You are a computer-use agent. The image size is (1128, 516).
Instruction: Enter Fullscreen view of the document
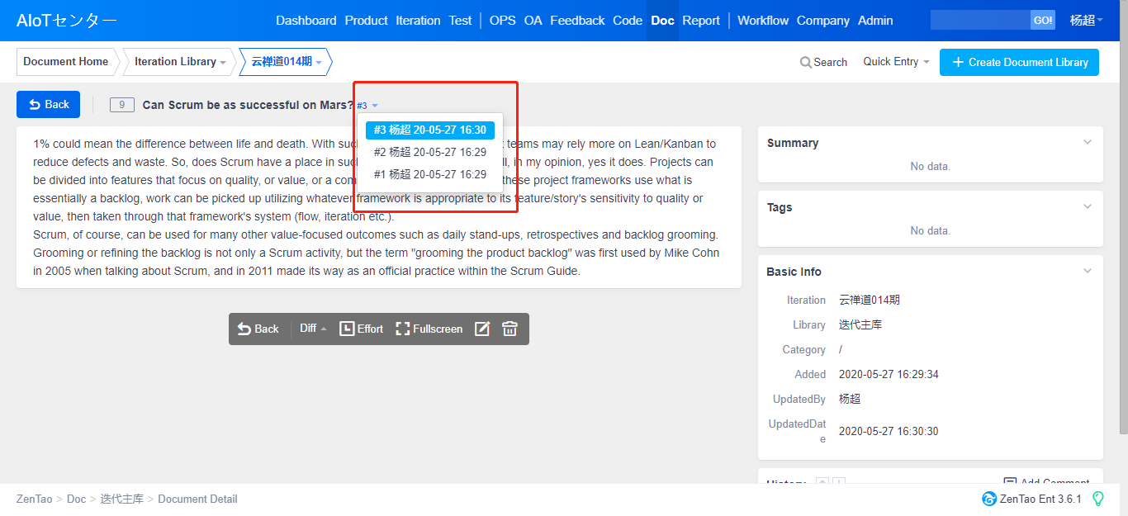pyautogui.click(x=429, y=329)
